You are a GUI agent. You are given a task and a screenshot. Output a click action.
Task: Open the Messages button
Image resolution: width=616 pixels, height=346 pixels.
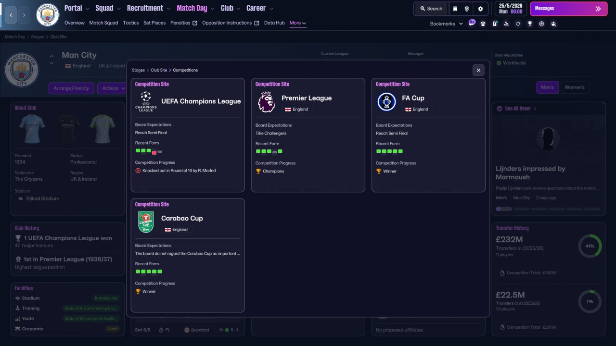568,9
